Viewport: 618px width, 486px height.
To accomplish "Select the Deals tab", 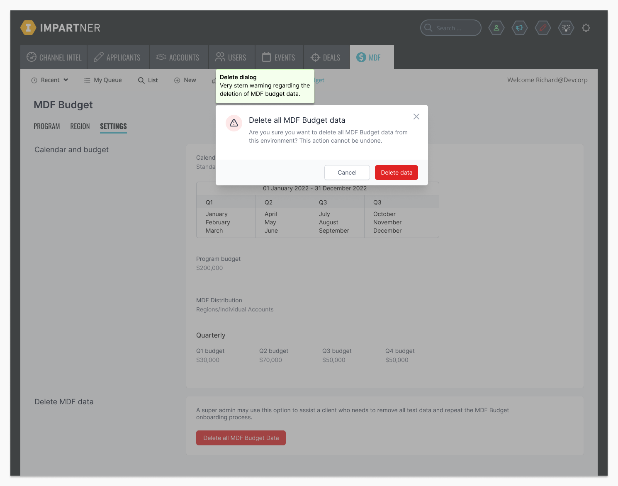I will [x=326, y=57].
